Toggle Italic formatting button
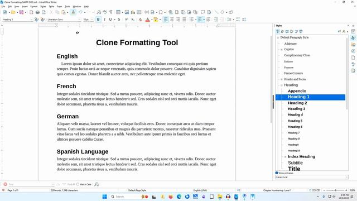Viewport: 357px width, 201px height. tap(104, 20)
